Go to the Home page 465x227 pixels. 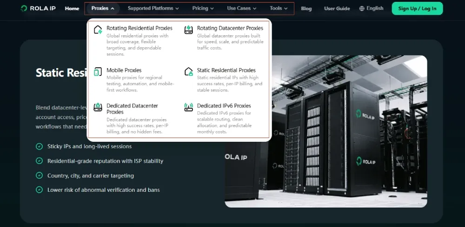(72, 9)
